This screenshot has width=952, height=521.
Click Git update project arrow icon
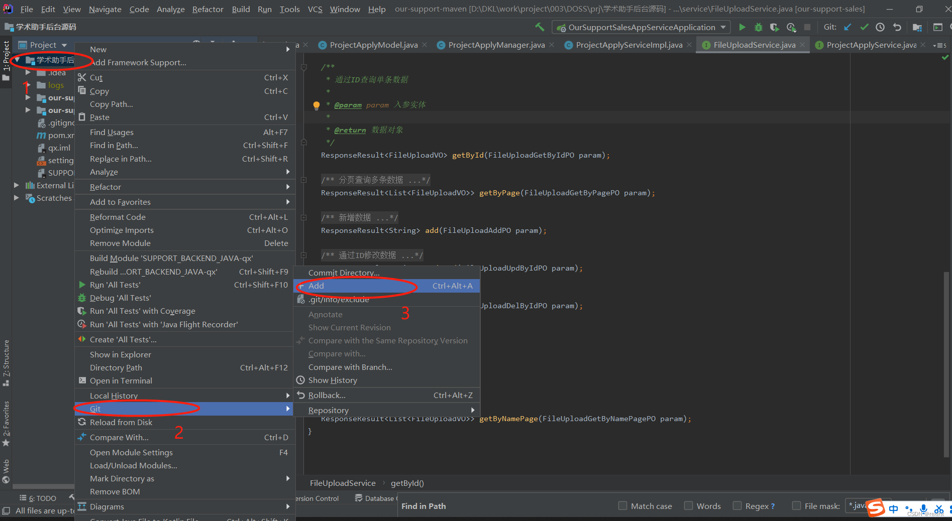[x=848, y=27]
